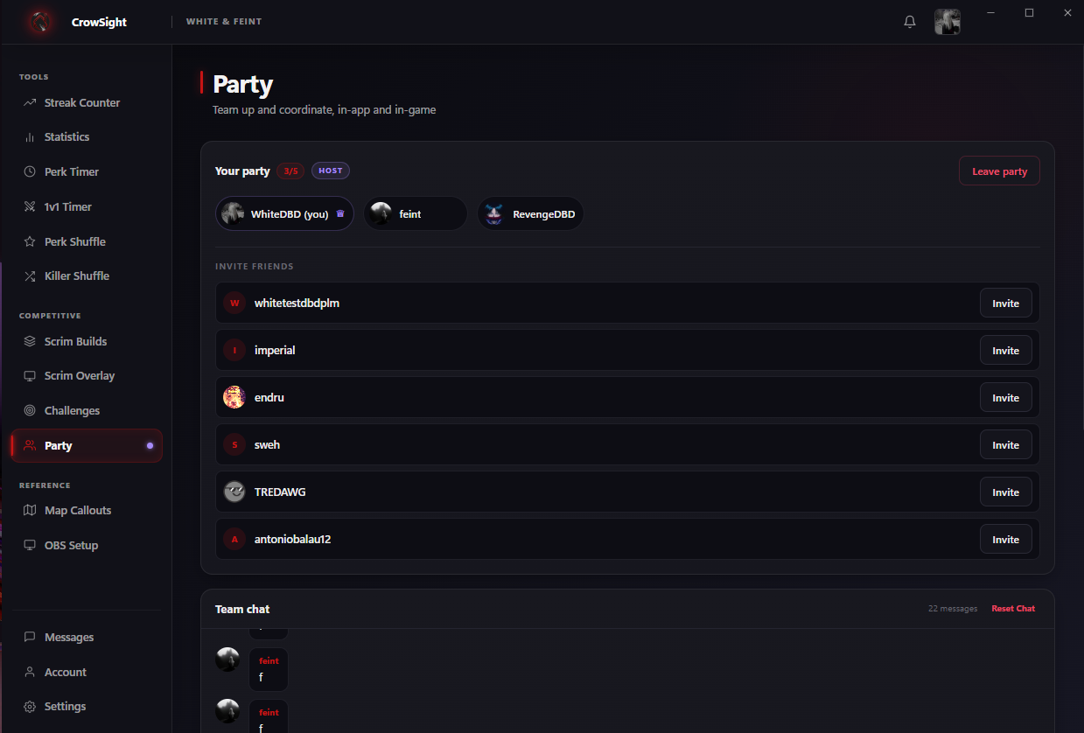The width and height of the screenshot is (1084, 733).
Task: Click the Perk Shuffle star icon
Action: point(30,241)
